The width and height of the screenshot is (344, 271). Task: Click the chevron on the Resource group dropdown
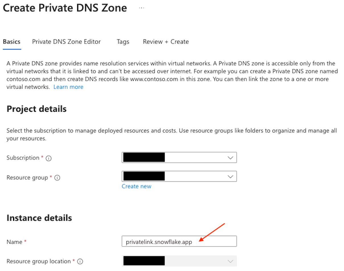tap(230, 176)
